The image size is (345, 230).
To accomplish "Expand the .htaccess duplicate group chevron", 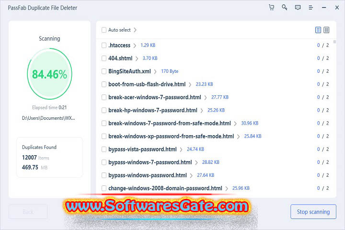I will (x=135, y=46).
